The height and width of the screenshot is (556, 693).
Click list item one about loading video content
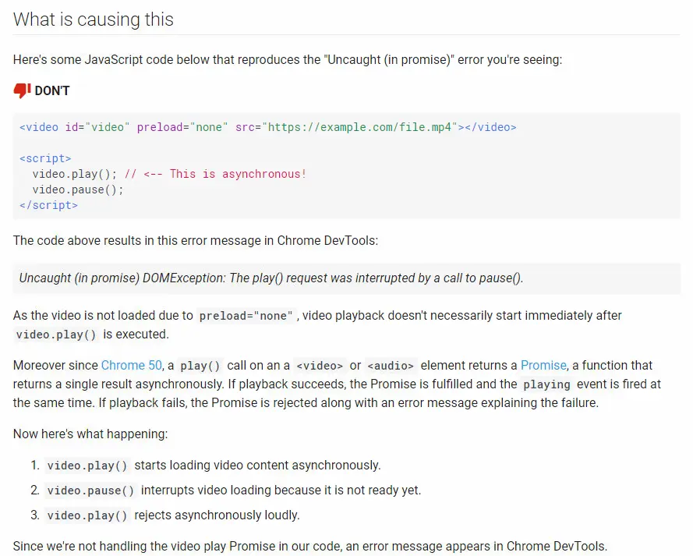coord(257,466)
